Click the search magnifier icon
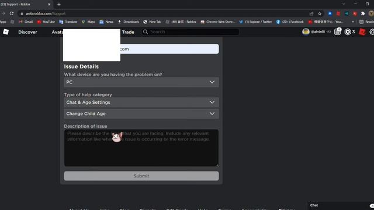374x210 pixels. 146,32
